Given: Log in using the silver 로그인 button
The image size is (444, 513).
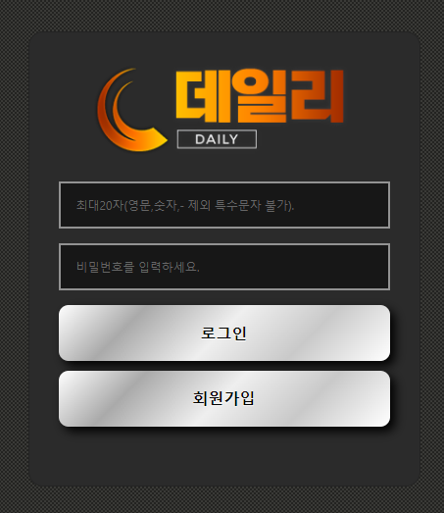Looking at the screenshot, I should click(x=224, y=333).
